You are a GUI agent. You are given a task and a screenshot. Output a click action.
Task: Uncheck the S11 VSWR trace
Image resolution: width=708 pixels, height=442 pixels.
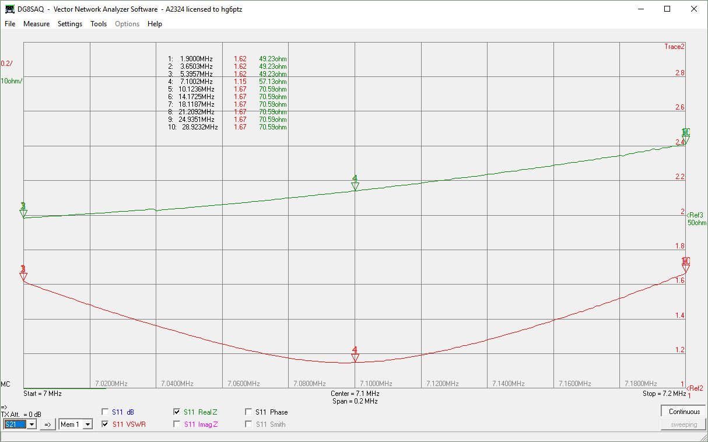tap(106, 425)
